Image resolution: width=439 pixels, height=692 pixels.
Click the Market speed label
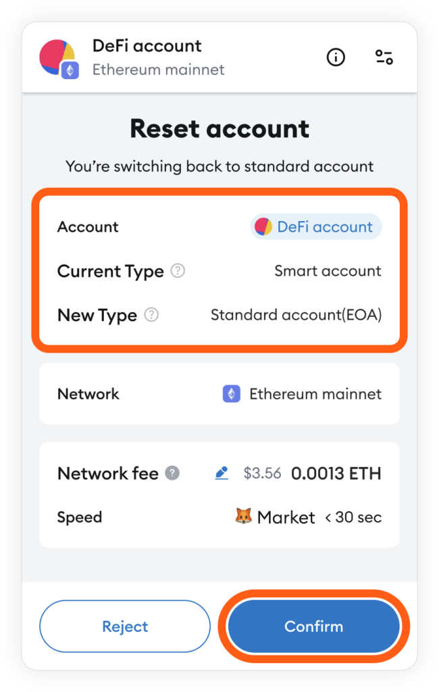pyautogui.click(x=286, y=517)
